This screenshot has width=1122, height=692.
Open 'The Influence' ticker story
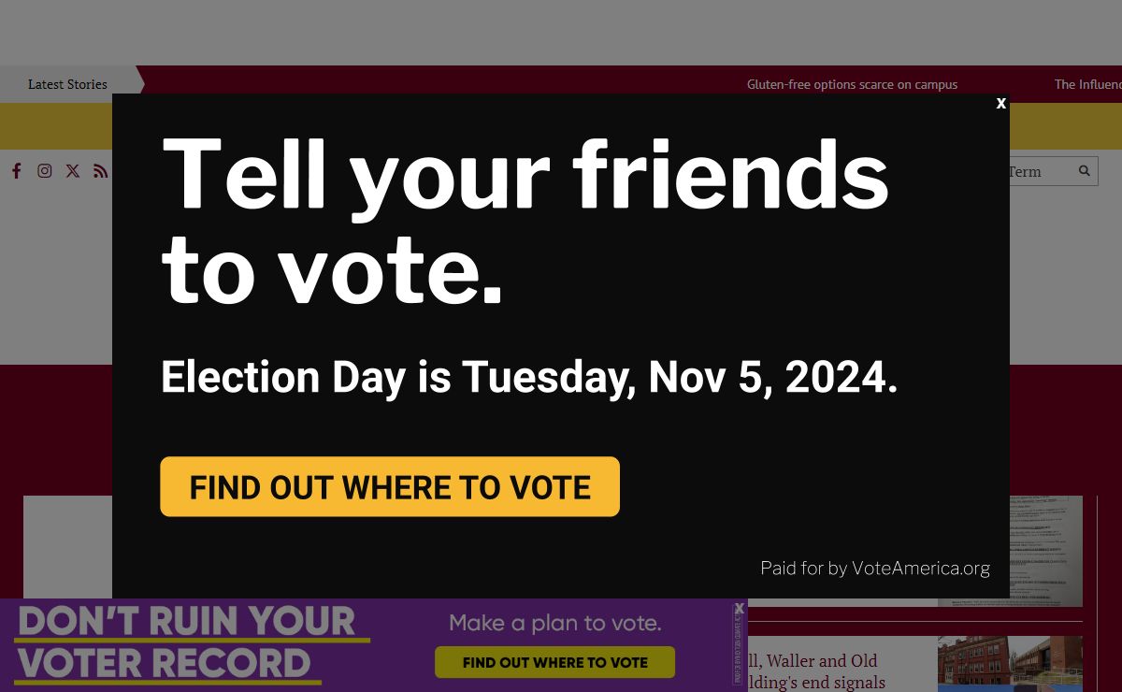click(x=1087, y=84)
